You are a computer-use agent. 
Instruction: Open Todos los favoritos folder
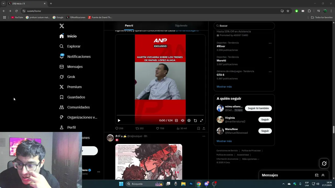(322, 17)
